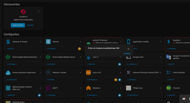Click the ConBee II Zigbee logo icon

23,12
